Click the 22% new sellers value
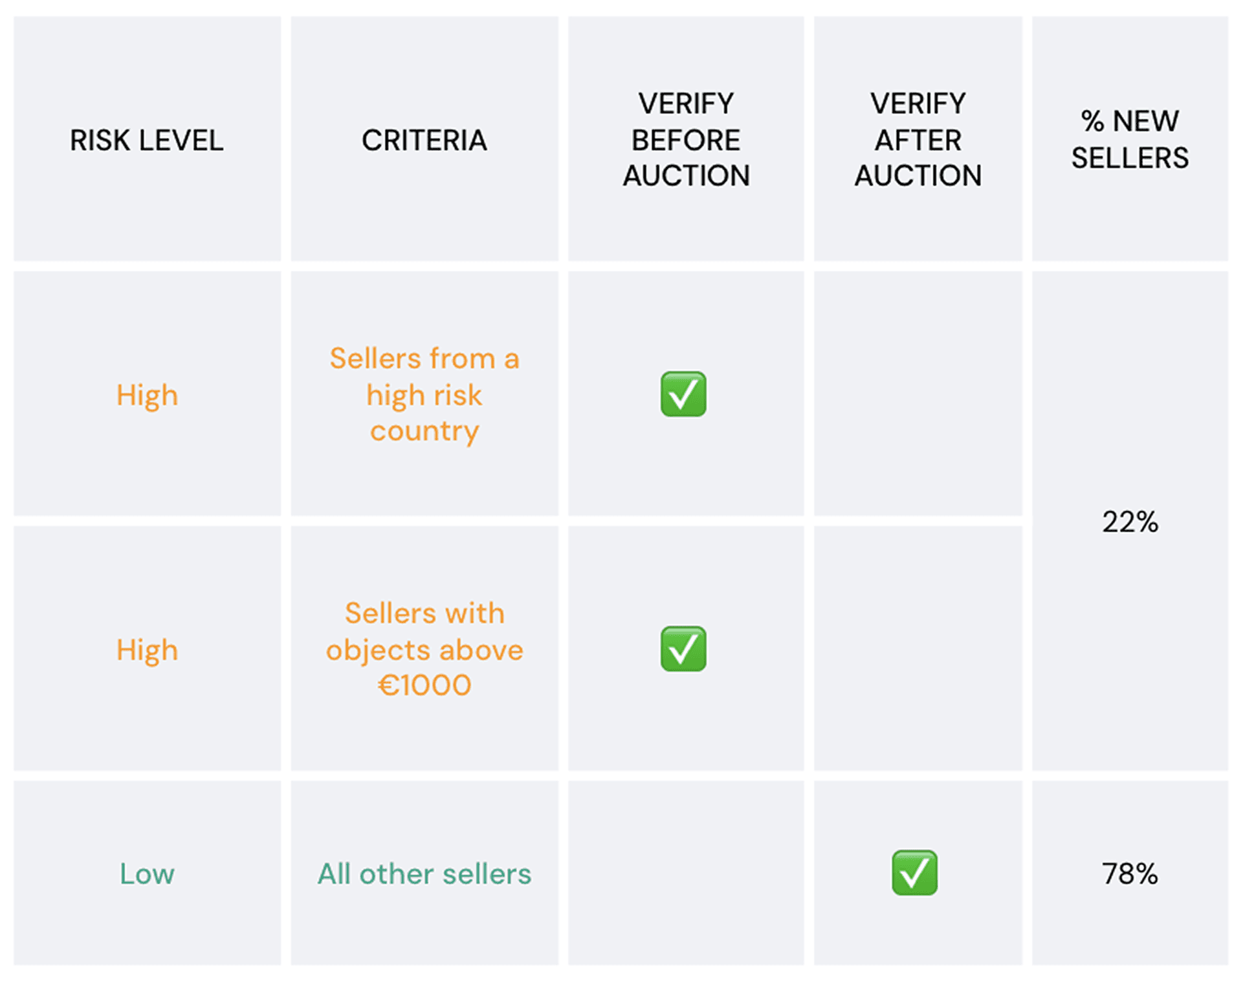 [1130, 522]
